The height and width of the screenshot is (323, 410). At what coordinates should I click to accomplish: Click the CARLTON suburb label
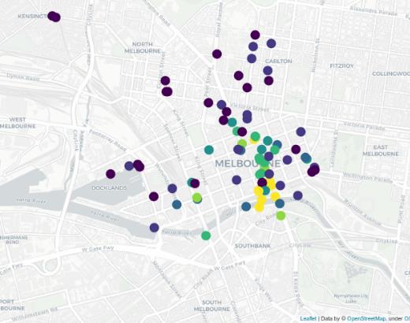tap(278, 61)
